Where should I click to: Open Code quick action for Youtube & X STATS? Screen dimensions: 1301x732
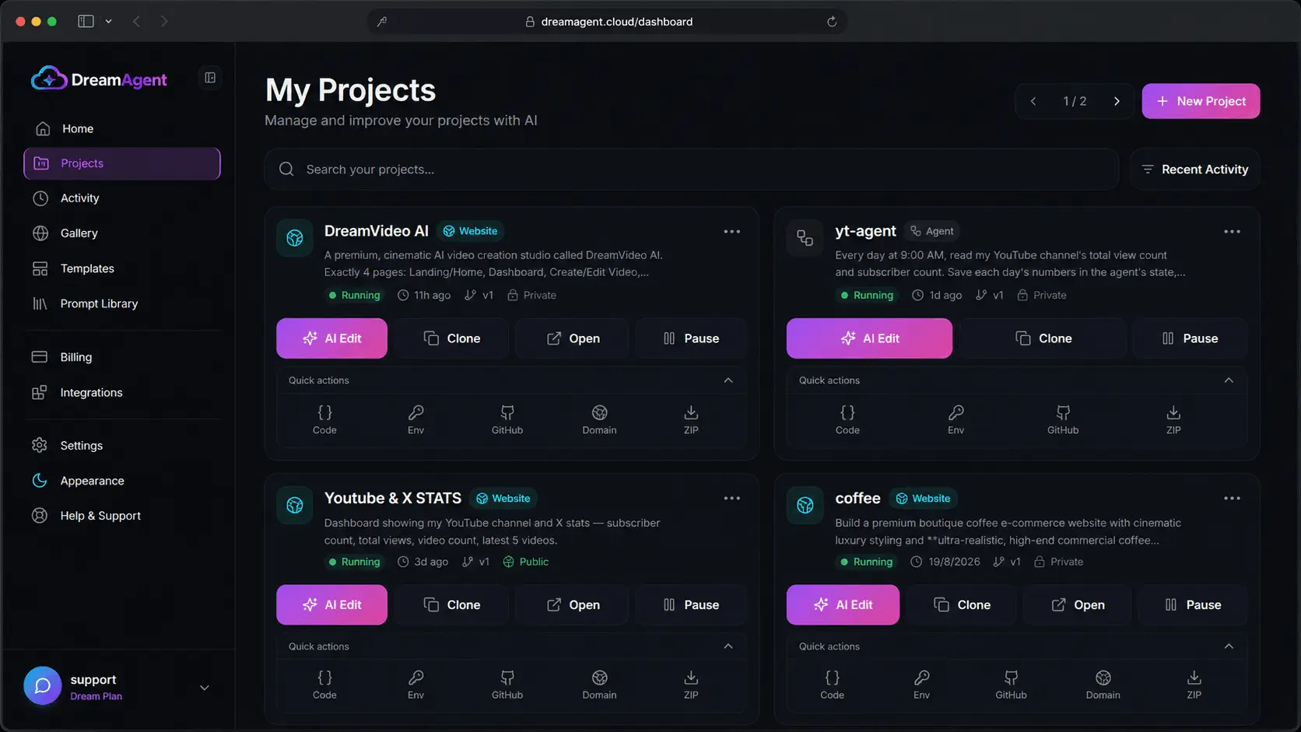coord(324,685)
